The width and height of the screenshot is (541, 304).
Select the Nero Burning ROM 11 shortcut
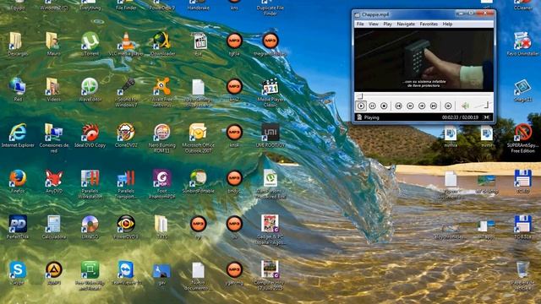pyautogui.click(x=161, y=138)
